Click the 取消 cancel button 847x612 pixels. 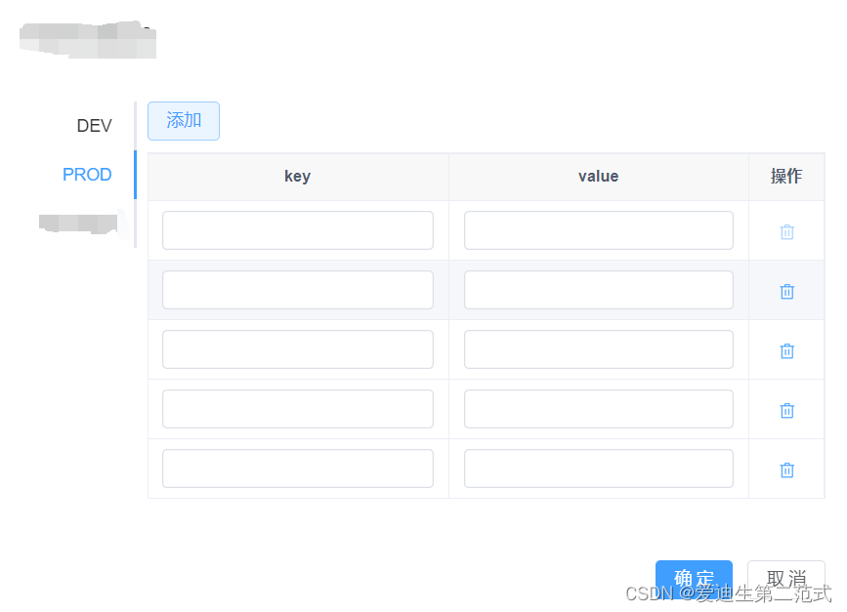pyautogui.click(x=786, y=578)
